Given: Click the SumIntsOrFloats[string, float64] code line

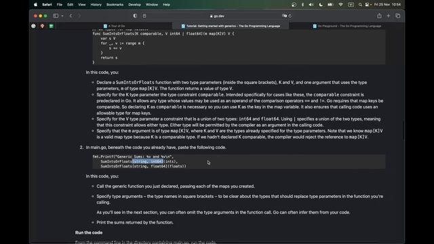Looking at the screenshot, I should (x=143, y=166).
